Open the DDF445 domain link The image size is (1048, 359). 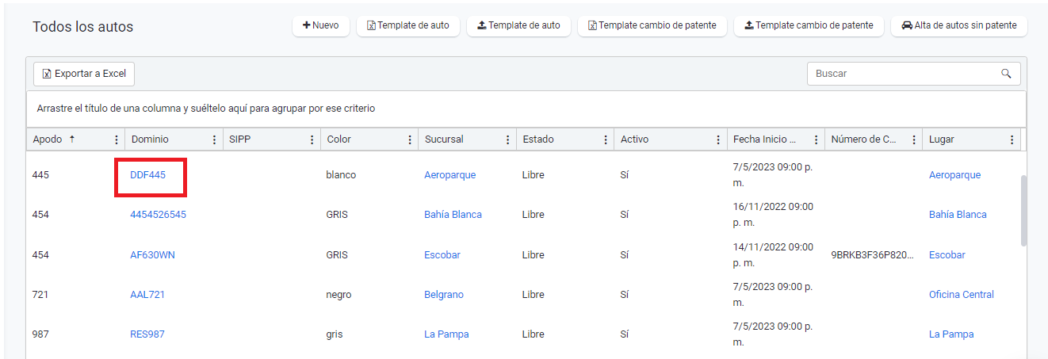(148, 175)
